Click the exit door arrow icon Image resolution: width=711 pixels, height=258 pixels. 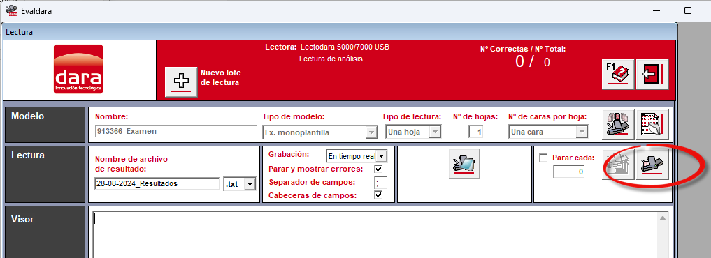[652, 74]
